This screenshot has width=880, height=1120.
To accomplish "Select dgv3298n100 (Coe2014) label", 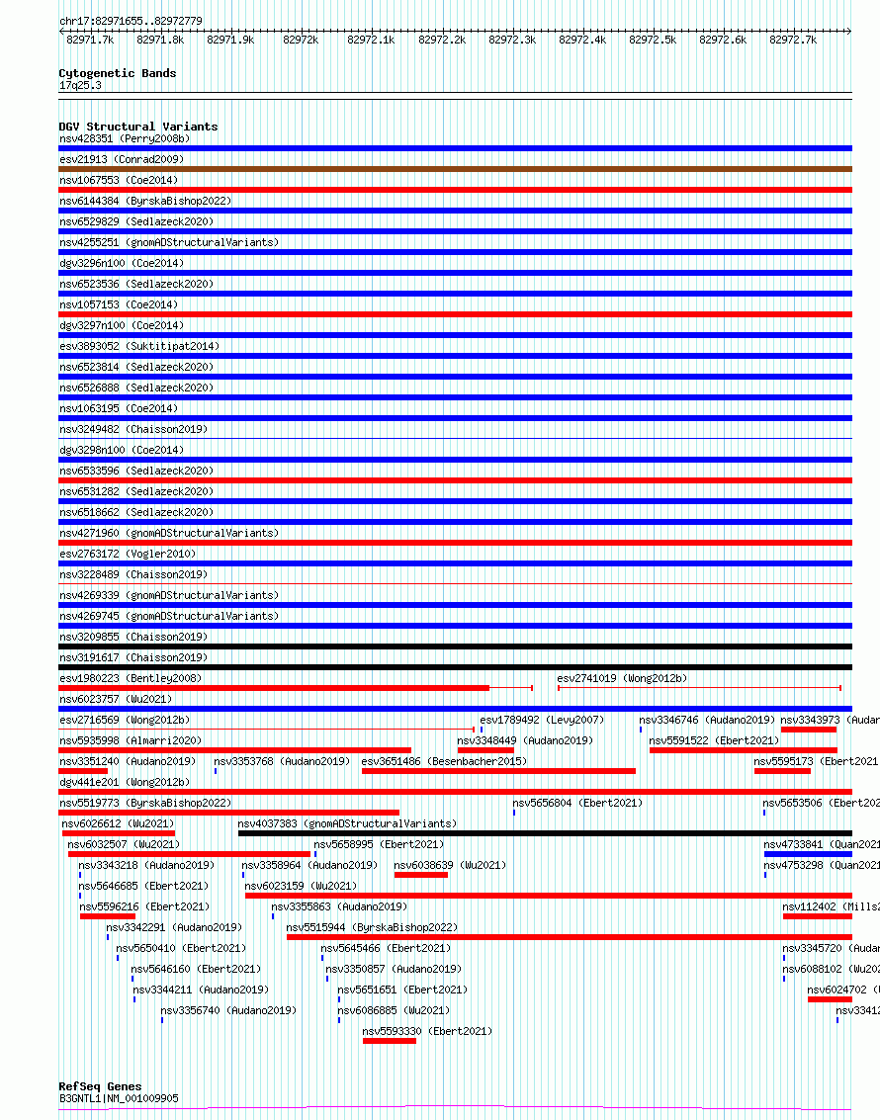I will pos(122,450).
